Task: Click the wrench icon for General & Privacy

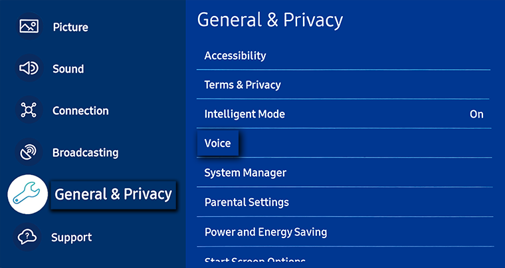Action: tap(27, 194)
